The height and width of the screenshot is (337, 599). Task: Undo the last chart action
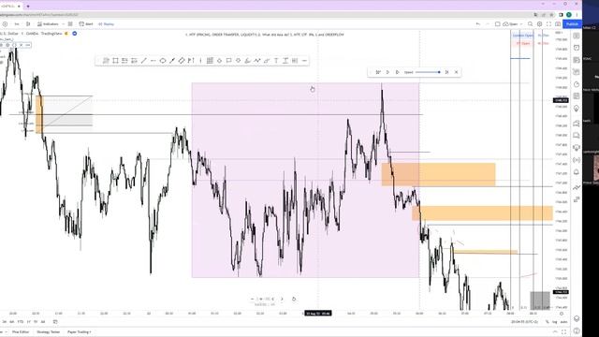[x=478, y=24]
